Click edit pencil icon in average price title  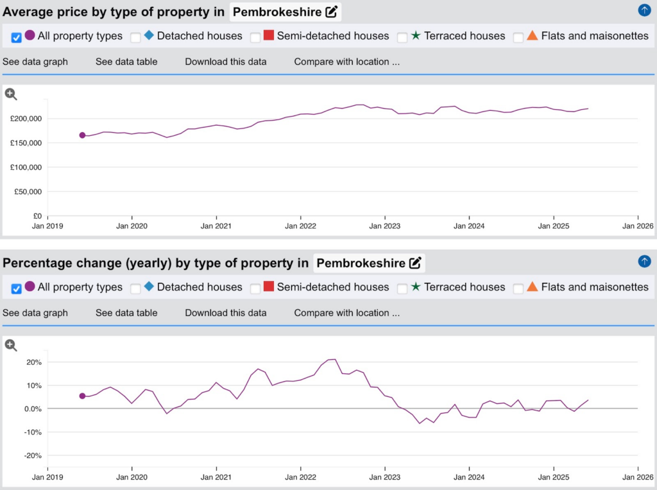point(331,12)
